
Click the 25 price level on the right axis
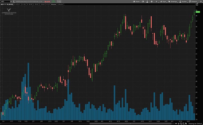[x=196, y=87]
